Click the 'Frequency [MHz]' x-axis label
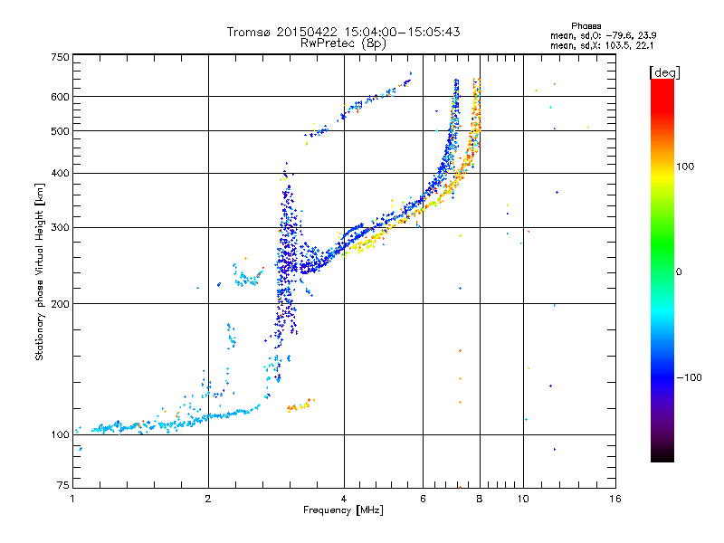 [x=343, y=510]
